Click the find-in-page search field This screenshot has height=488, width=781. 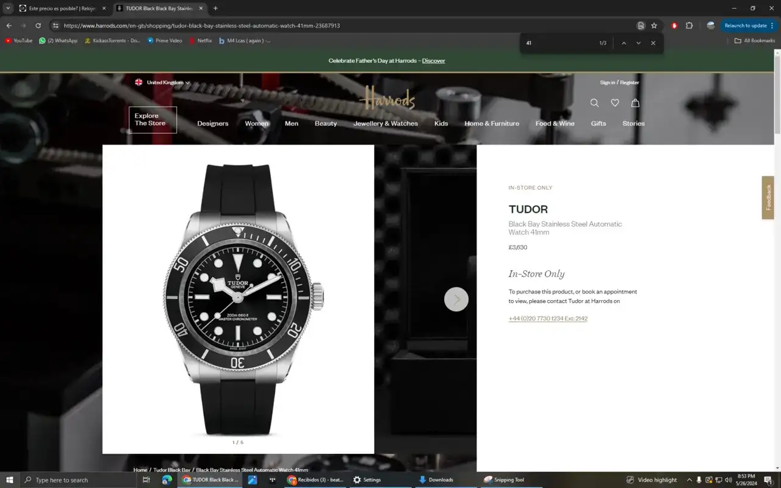[x=558, y=43]
